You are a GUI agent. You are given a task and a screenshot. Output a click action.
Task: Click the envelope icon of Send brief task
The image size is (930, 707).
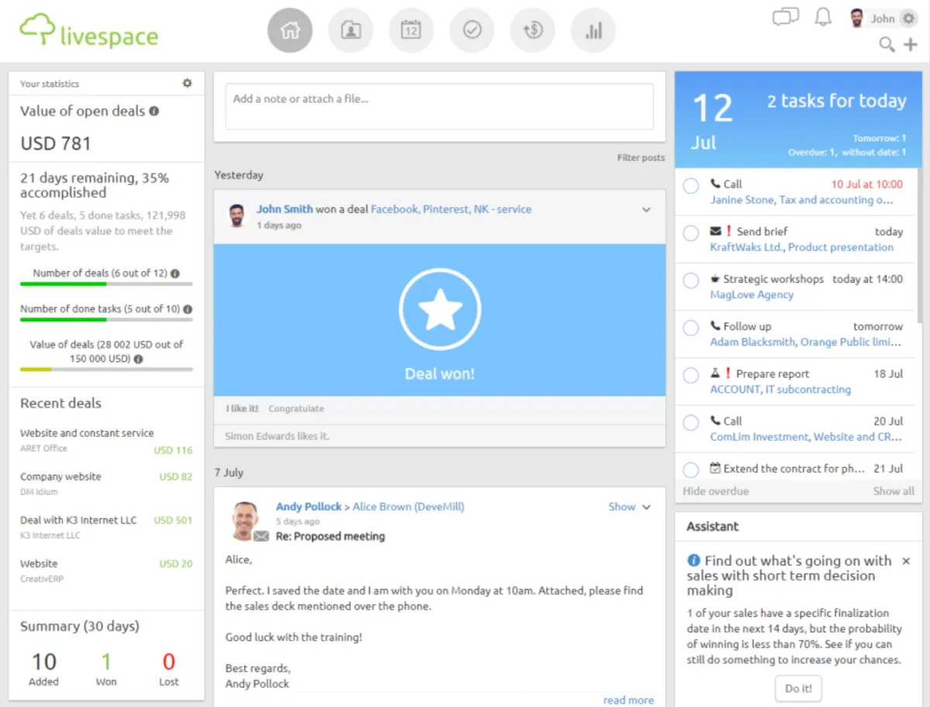pos(715,232)
